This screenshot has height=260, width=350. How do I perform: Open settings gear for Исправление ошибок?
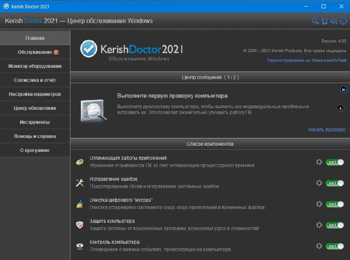319,183
